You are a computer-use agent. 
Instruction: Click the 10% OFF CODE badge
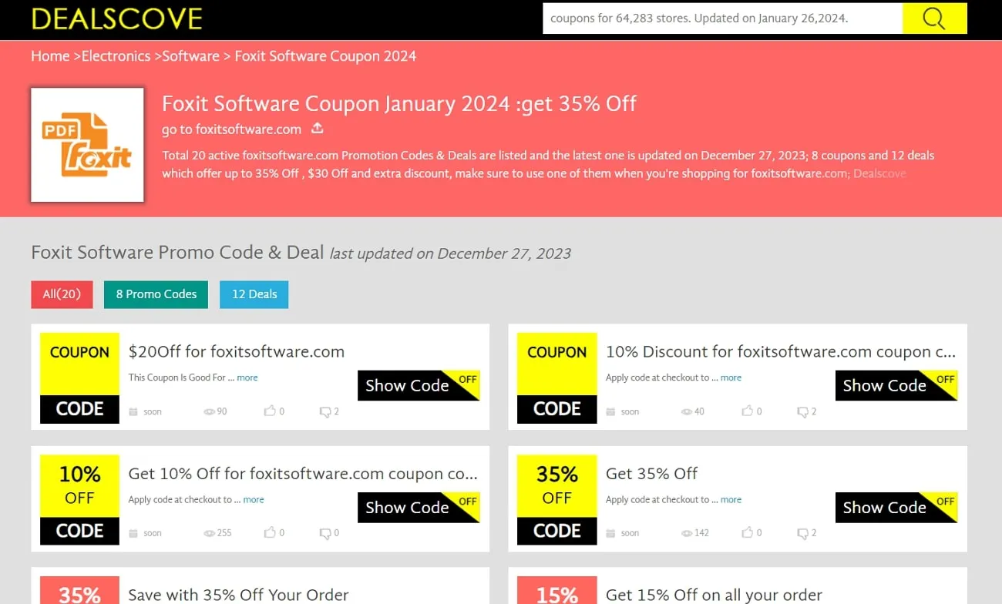click(x=79, y=499)
